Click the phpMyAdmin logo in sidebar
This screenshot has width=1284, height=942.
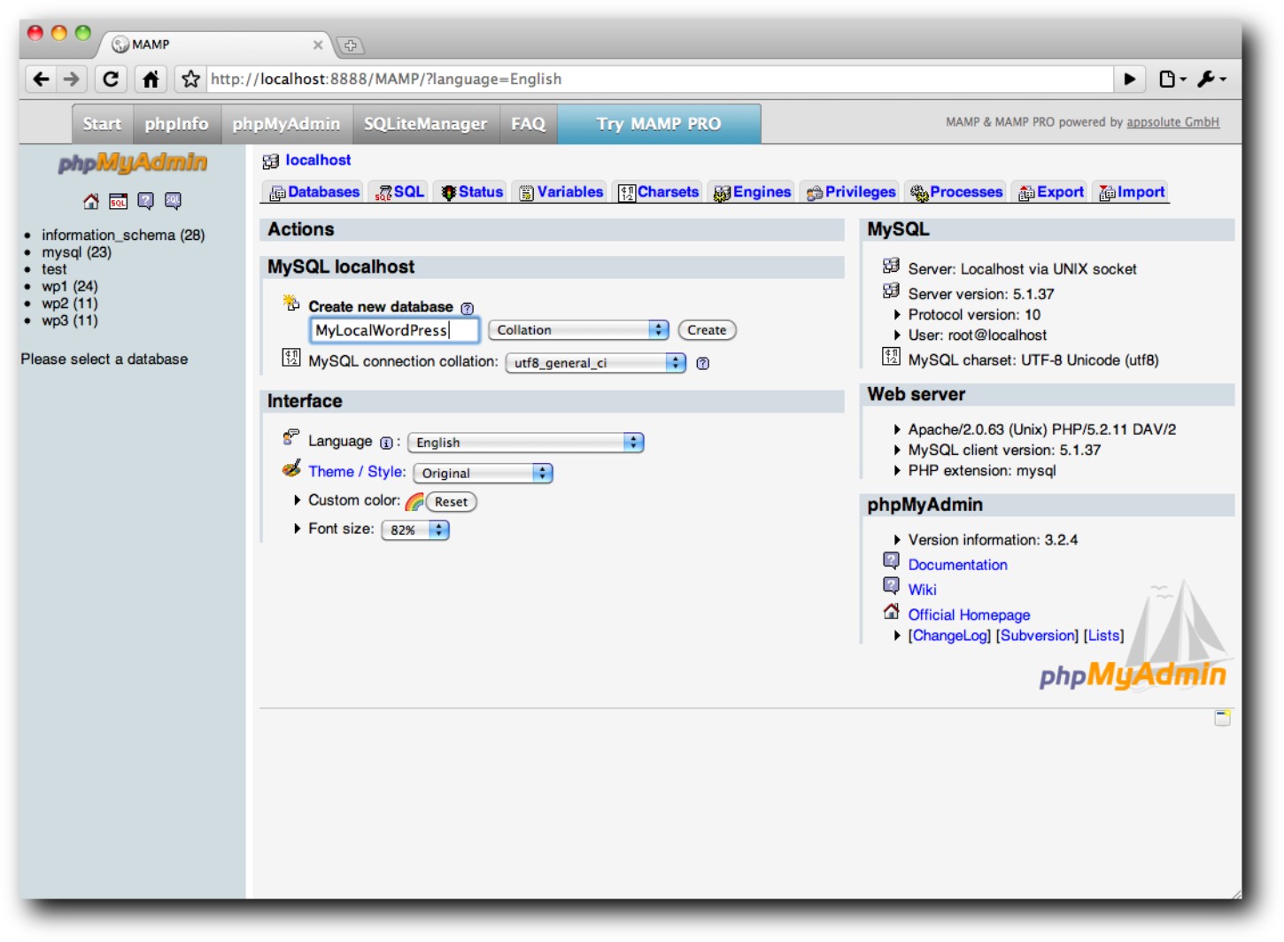tap(133, 163)
